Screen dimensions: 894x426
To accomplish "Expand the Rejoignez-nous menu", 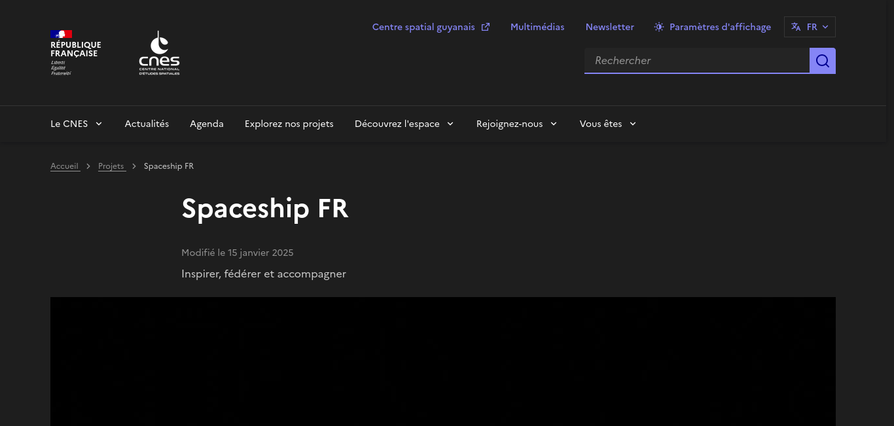I will click(517, 124).
